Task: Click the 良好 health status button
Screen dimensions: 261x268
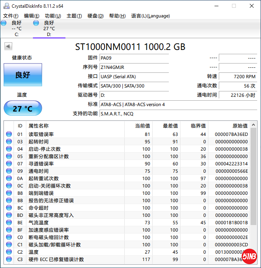Action: tap(23, 75)
